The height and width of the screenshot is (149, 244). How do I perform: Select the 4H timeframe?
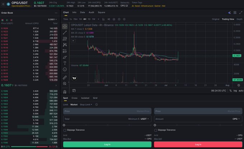tap(85, 19)
